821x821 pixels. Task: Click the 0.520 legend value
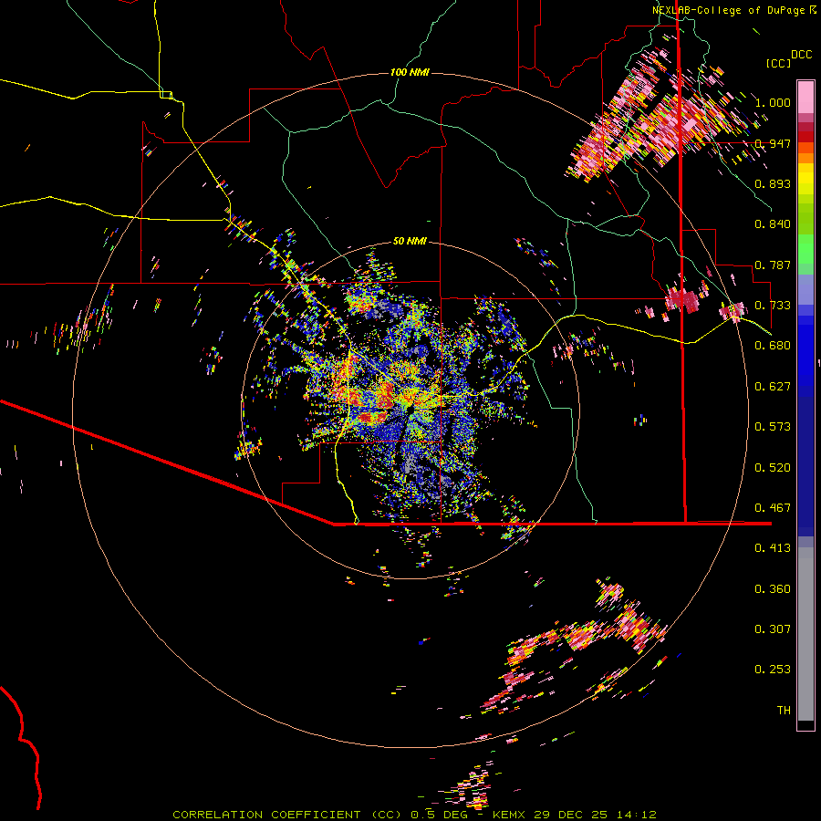click(773, 468)
